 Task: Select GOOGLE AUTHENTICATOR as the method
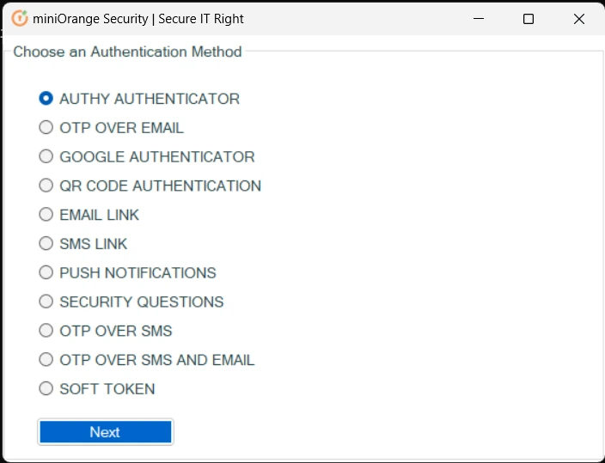click(x=46, y=156)
